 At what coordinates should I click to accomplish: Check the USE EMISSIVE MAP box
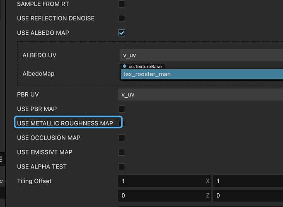(121, 152)
